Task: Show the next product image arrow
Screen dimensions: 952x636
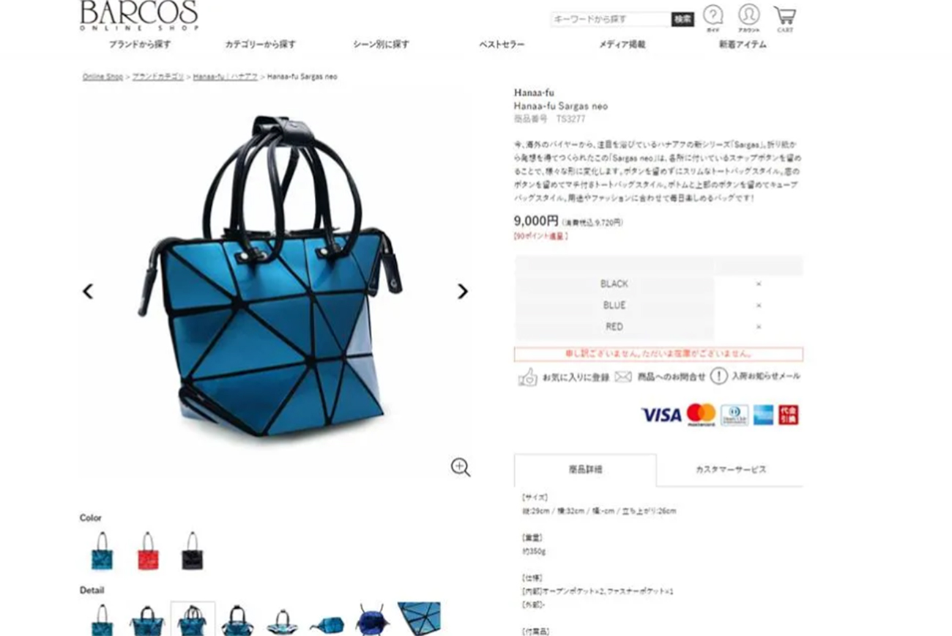Action: click(462, 292)
